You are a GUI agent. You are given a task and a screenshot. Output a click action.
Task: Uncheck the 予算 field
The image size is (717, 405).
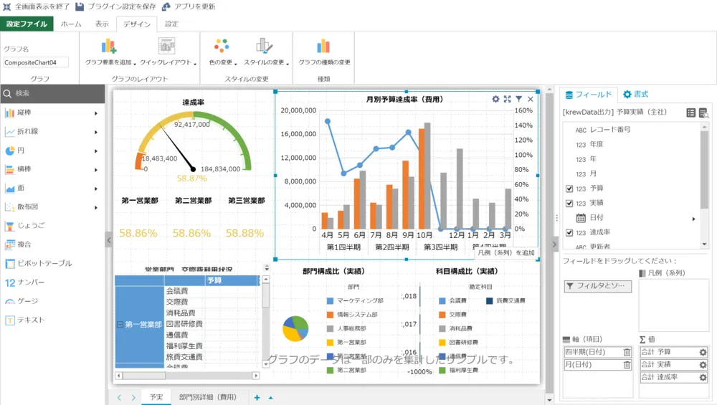pyautogui.click(x=569, y=189)
